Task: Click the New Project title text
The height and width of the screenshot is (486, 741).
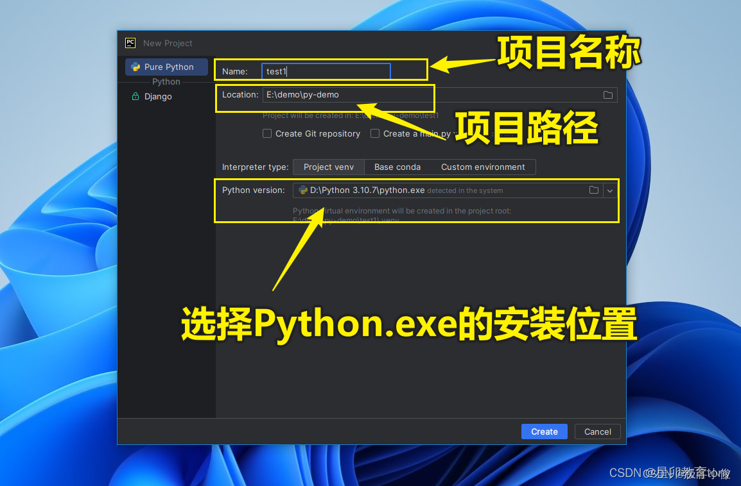Action: [168, 44]
